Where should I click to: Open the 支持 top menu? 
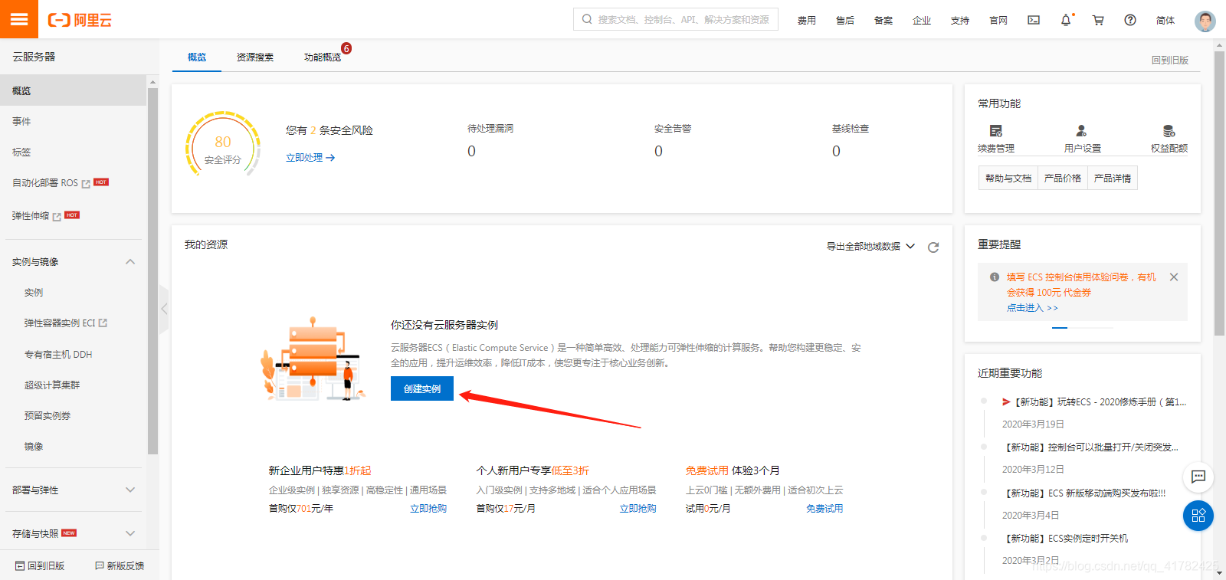click(x=960, y=21)
